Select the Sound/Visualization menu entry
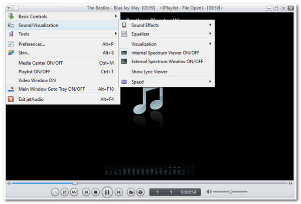This screenshot has width=301, height=204. click(x=63, y=25)
